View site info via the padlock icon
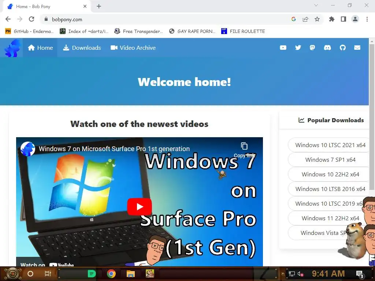 [x=46, y=19]
